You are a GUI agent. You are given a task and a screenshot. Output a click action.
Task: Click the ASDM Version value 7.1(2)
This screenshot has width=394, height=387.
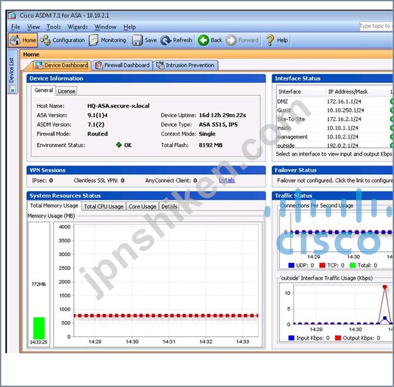coord(96,125)
